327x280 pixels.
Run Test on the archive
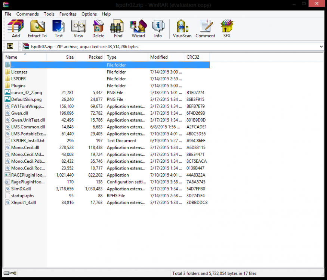coord(59,28)
